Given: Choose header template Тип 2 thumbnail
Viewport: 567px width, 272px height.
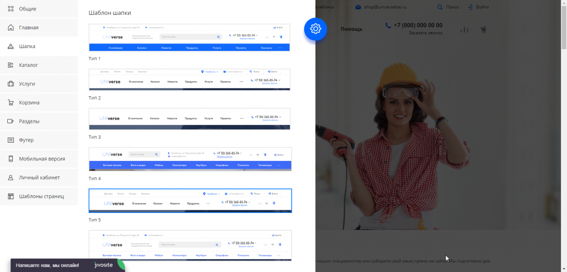Looking at the screenshot, I should tap(190, 79).
